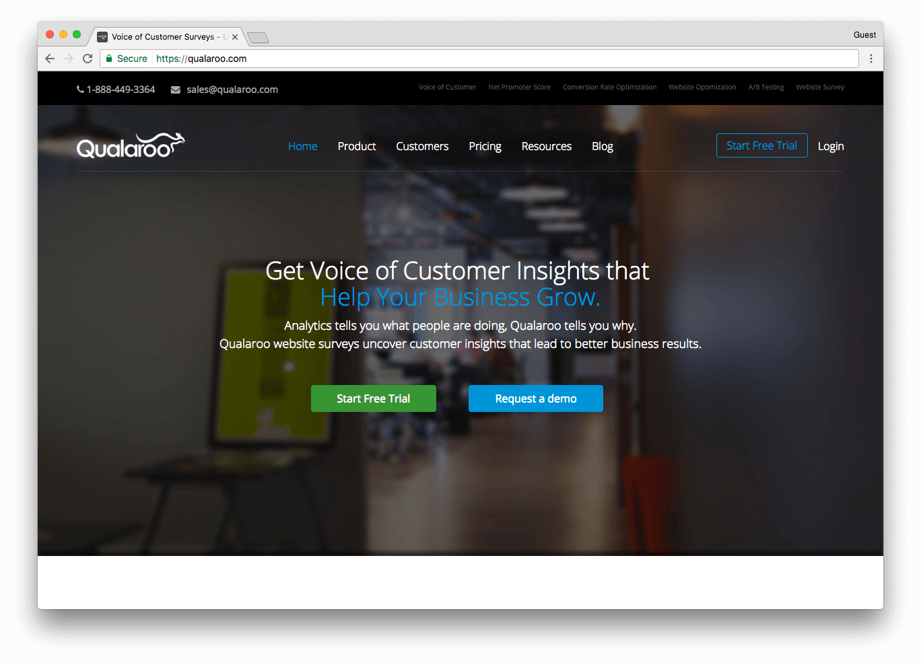Click the green Start Free Trial button

(x=374, y=398)
